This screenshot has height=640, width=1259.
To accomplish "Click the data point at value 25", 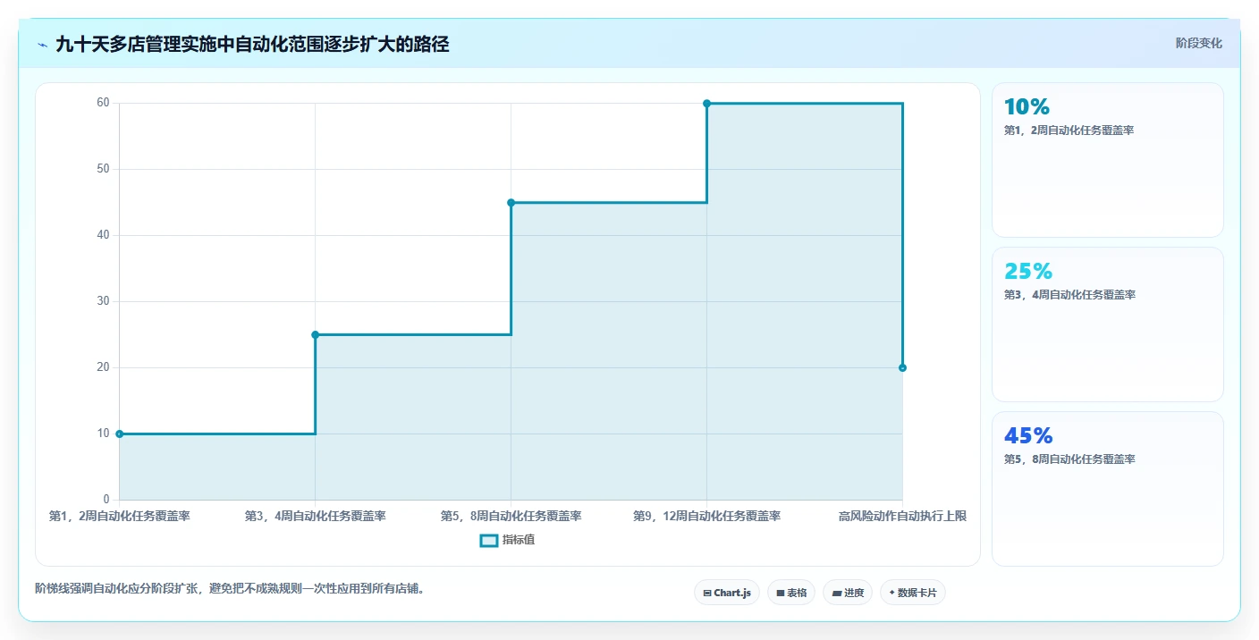I will (x=315, y=335).
